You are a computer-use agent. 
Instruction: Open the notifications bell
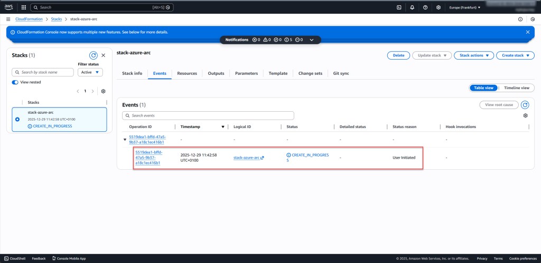[412, 7]
